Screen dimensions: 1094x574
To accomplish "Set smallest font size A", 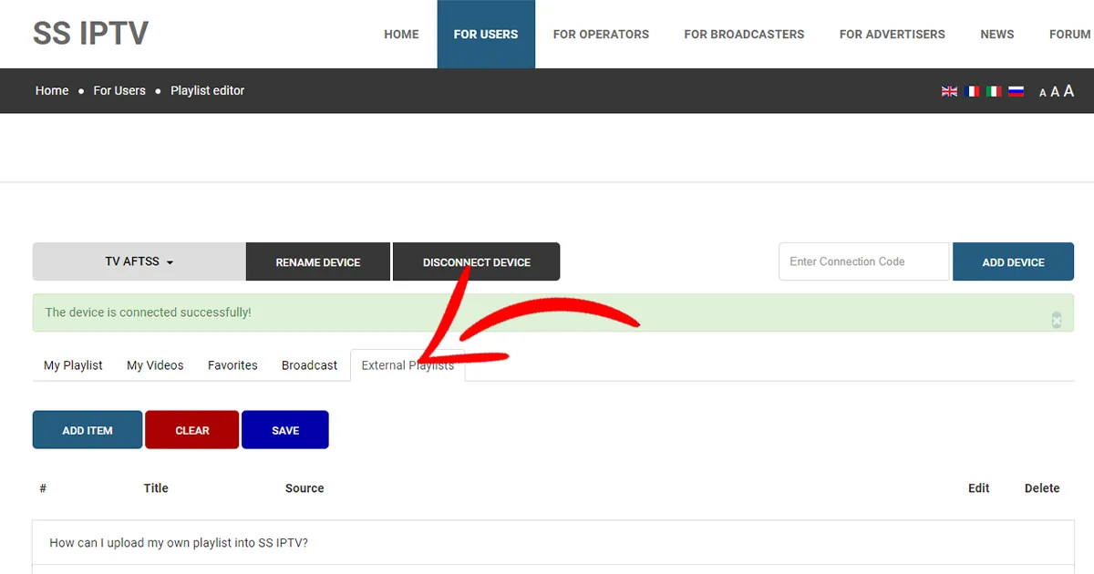I will [x=1043, y=93].
